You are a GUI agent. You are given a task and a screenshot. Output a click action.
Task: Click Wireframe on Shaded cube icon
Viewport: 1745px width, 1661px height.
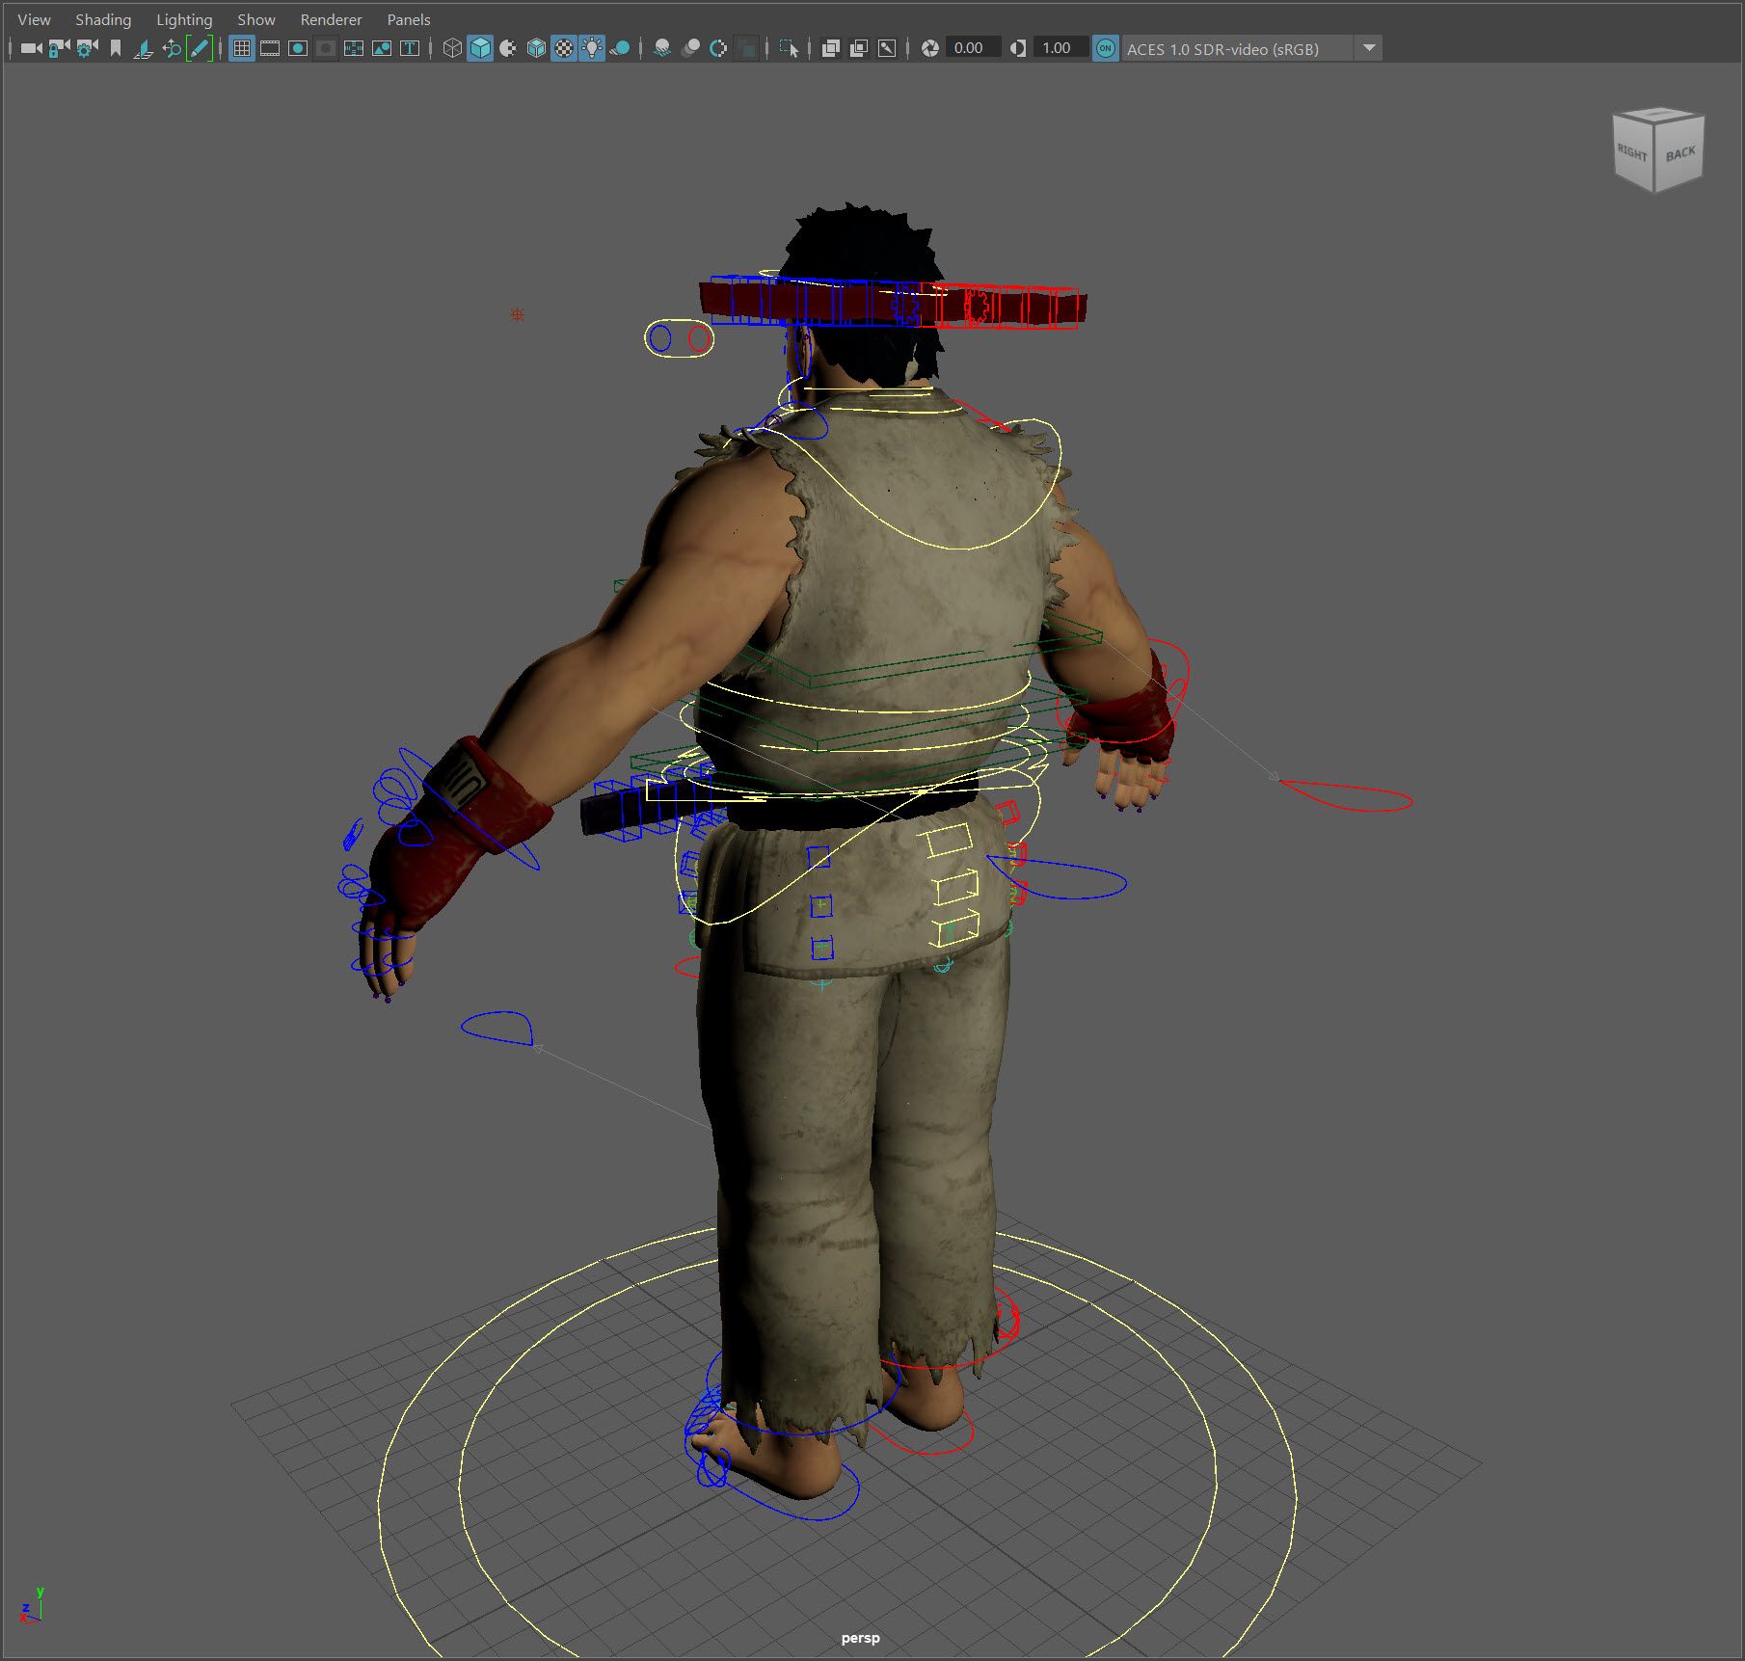coord(536,48)
